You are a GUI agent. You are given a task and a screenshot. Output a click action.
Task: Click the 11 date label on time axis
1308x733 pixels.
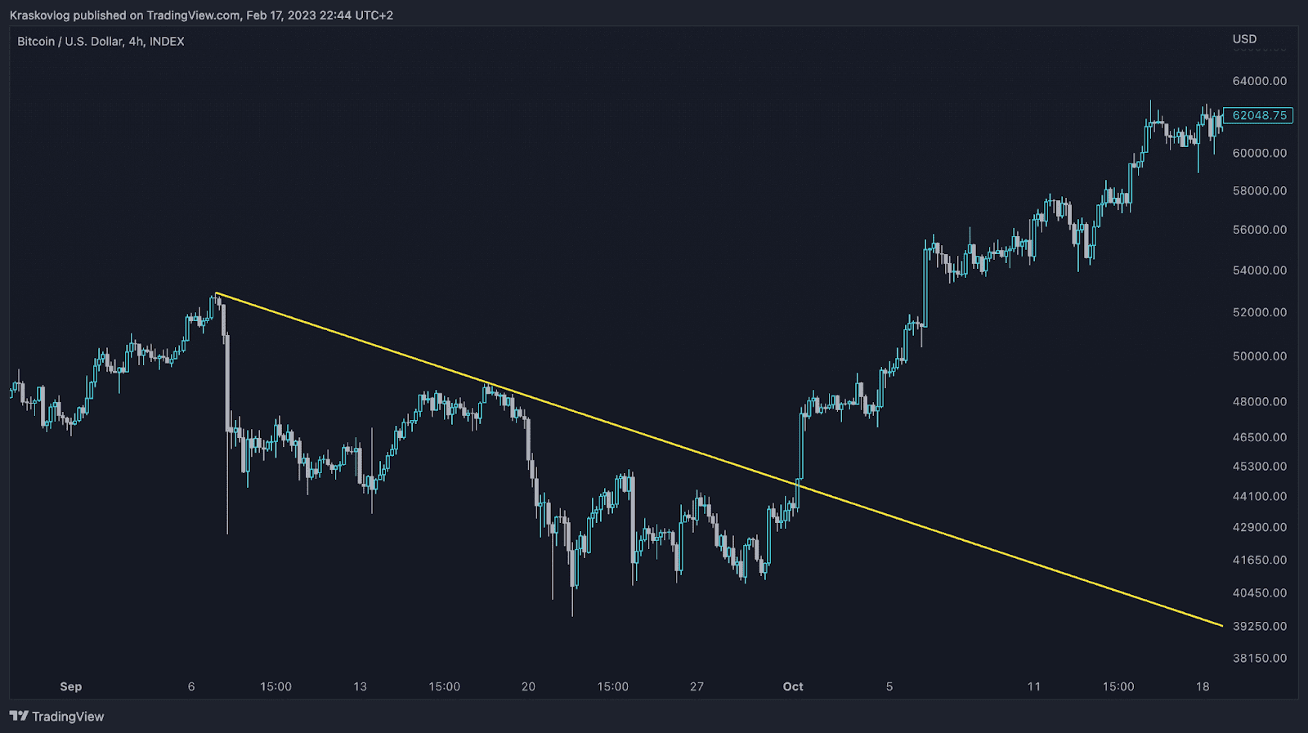(1034, 686)
